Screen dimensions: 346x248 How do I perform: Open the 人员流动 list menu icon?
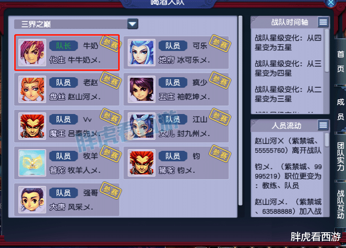tap(323, 125)
